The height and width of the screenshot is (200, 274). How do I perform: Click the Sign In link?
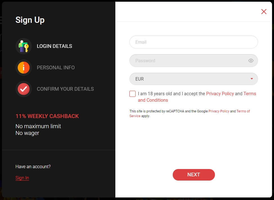coord(22,178)
